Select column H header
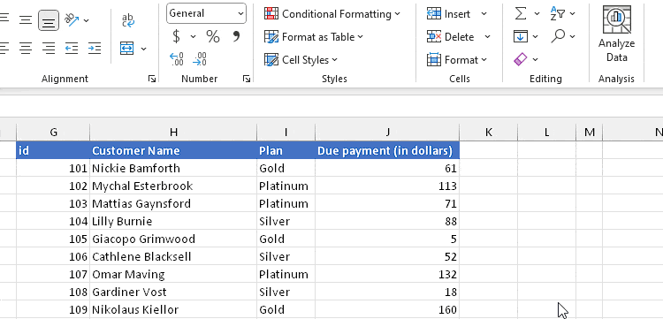This screenshot has height=319, width=663. click(173, 133)
